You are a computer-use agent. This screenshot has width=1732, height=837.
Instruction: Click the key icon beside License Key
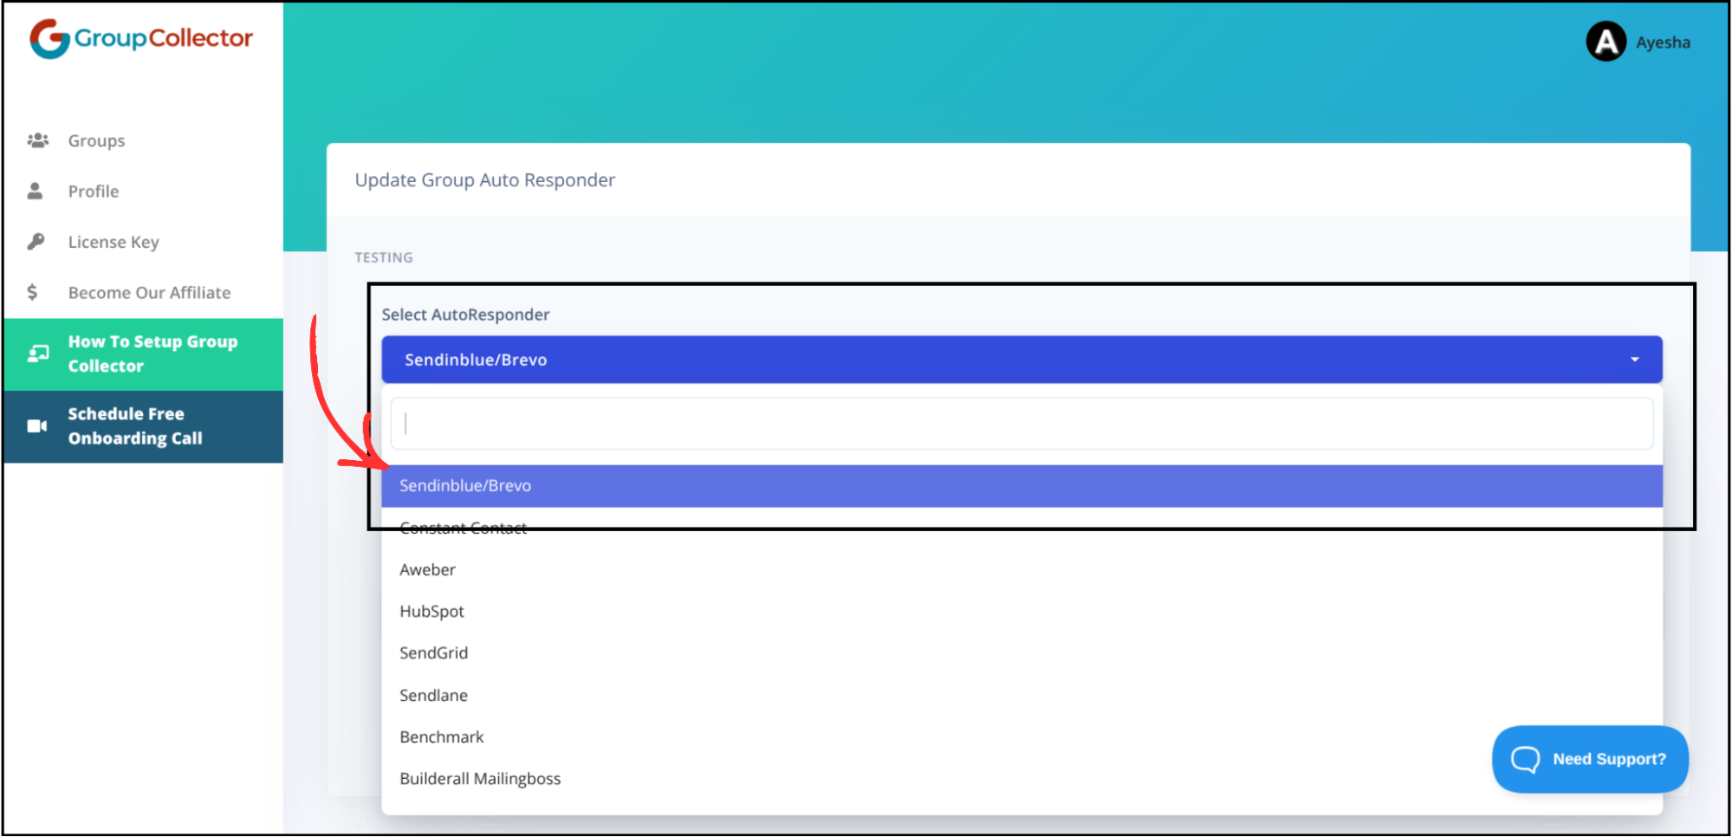pyautogui.click(x=36, y=241)
